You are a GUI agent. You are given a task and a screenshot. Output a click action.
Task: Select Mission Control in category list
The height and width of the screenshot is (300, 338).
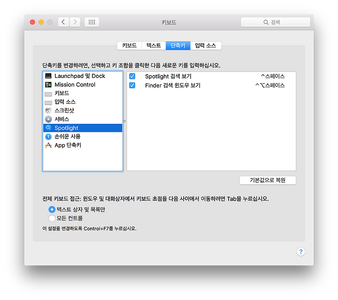[x=83, y=85]
